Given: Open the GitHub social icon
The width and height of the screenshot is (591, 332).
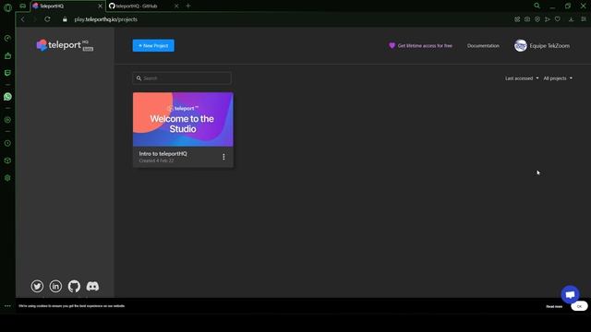Looking at the screenshot, I should [74, 286].
